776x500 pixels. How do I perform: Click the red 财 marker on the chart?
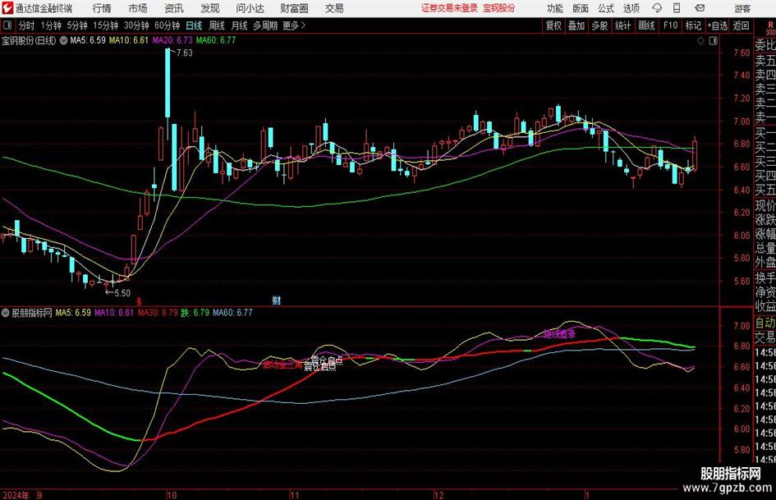pos(277,300)
